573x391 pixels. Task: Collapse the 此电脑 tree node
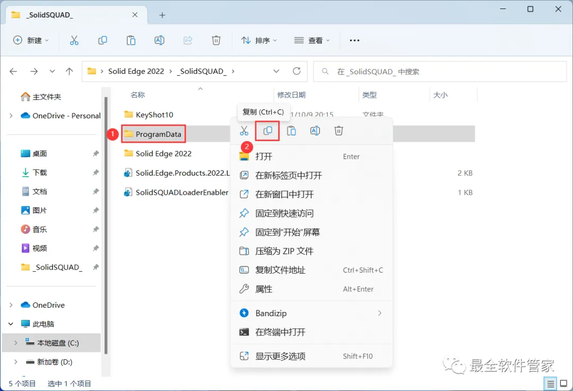(11, 324)
